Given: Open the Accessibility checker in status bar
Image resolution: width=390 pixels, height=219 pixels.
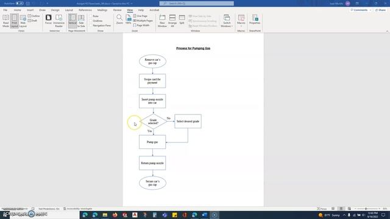Looking at the screenshot, I should pos(77,209).
